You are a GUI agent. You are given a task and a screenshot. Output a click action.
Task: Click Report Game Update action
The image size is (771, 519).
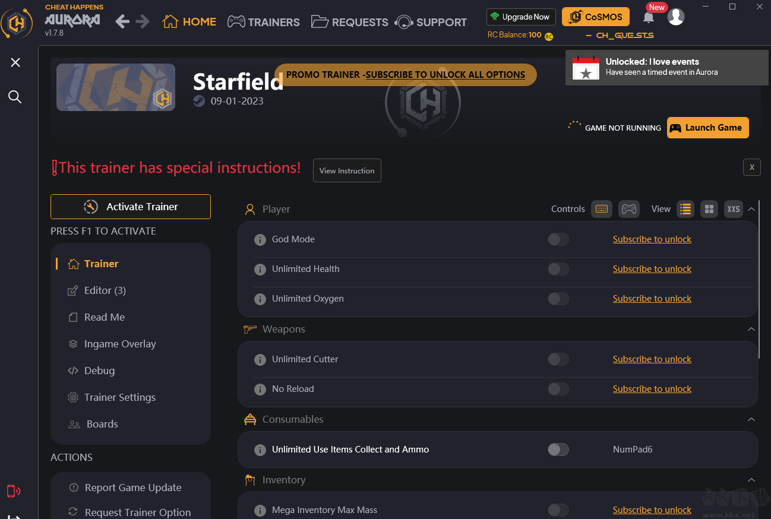coord(125,488)
